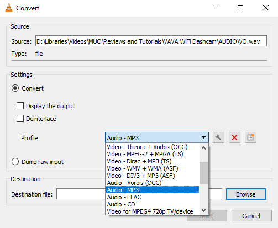
Task: Select the Convert radio button
Action: 15,88
